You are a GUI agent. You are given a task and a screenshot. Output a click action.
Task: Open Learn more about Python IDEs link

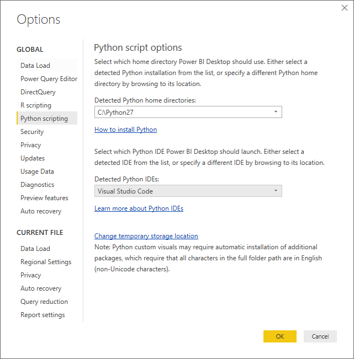[139, 208]
